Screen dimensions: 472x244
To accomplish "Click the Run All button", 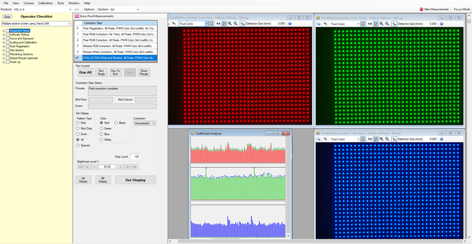I will (85, 72).
